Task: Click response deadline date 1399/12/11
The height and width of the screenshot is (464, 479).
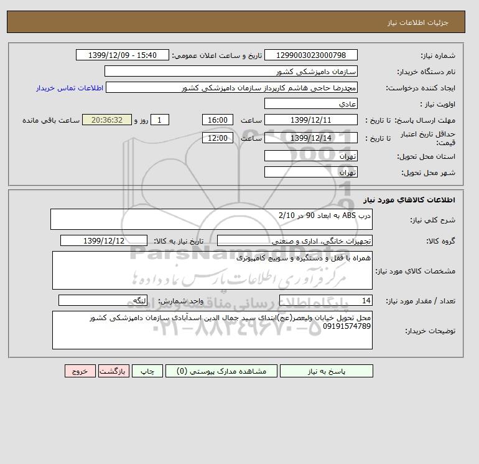Action: [x=310, y=120]
